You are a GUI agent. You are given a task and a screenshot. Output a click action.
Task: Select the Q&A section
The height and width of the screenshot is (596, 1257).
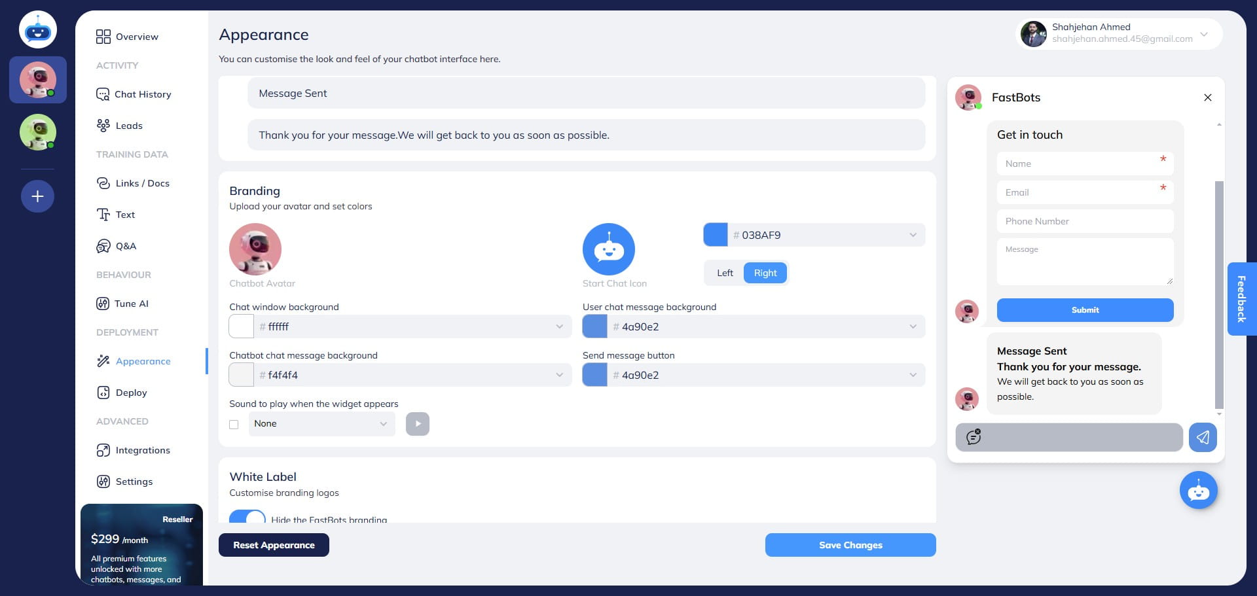click(x=126, y=246)
